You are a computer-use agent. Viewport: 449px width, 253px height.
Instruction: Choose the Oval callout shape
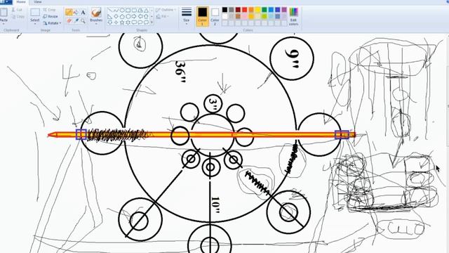(140, 22)
